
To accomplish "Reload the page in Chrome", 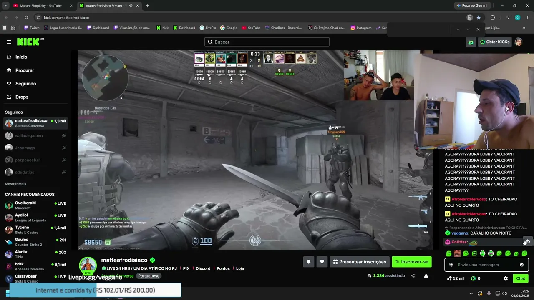I will [x=26, y=17].
